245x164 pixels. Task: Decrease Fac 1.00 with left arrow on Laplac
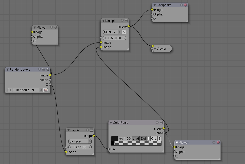coord(70,147)
